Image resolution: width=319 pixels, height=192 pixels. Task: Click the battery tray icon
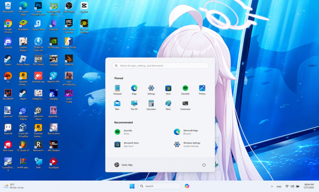(298, 186)
